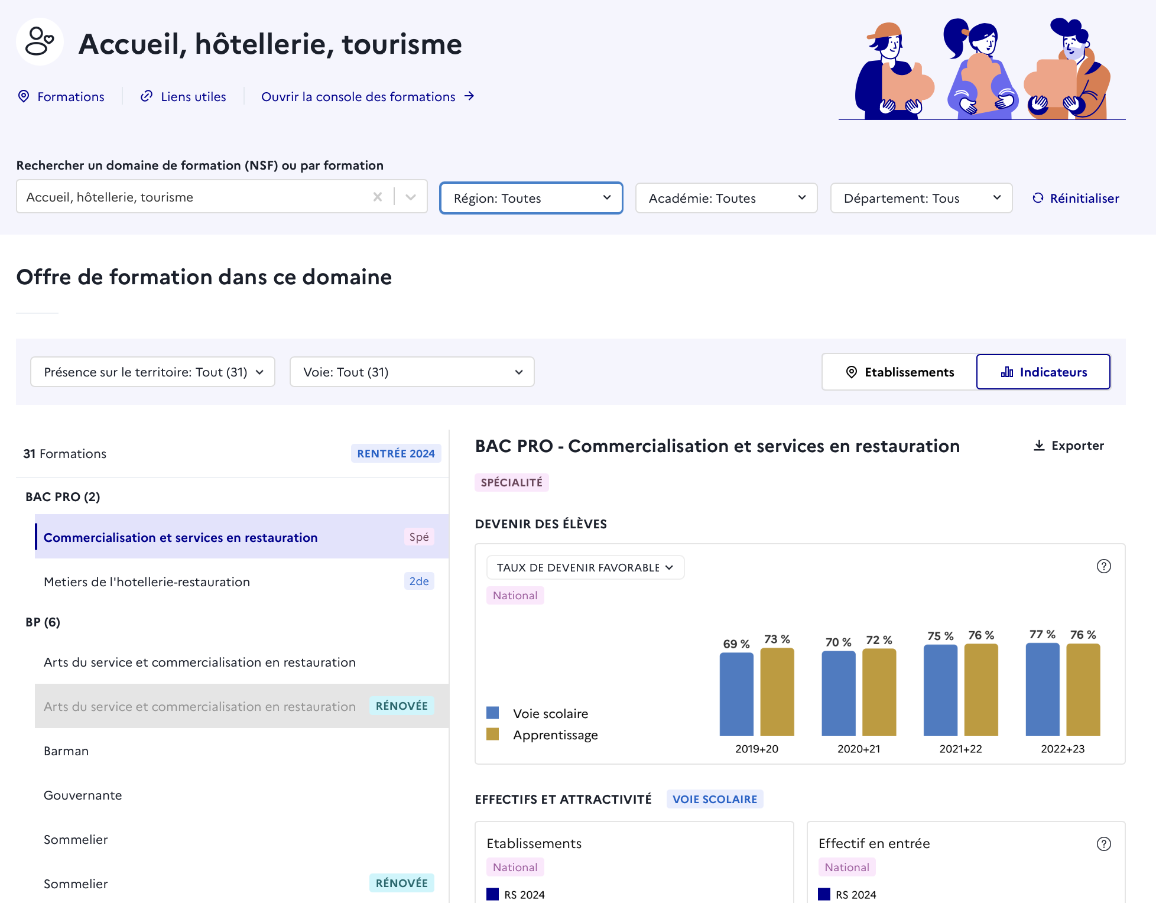
Task: Open Présence sur le territoire filter
Action: click(x=152, y=372)
